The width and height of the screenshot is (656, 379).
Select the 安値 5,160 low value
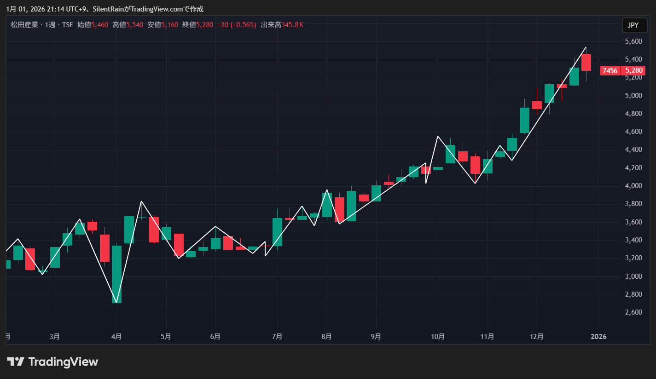[163, 25]
